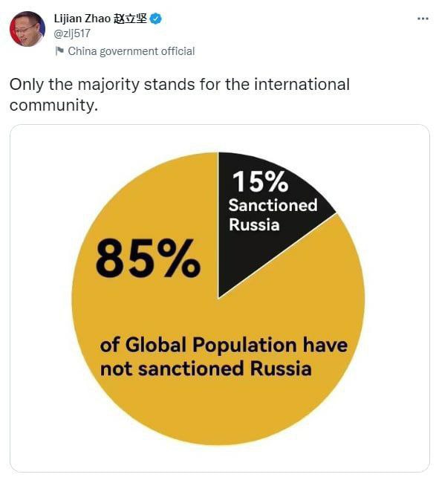Viewport: 439px width, 480px height.
Task: Click the 15% number in chart
Action: pyautogui.click(x=260, y=181)
